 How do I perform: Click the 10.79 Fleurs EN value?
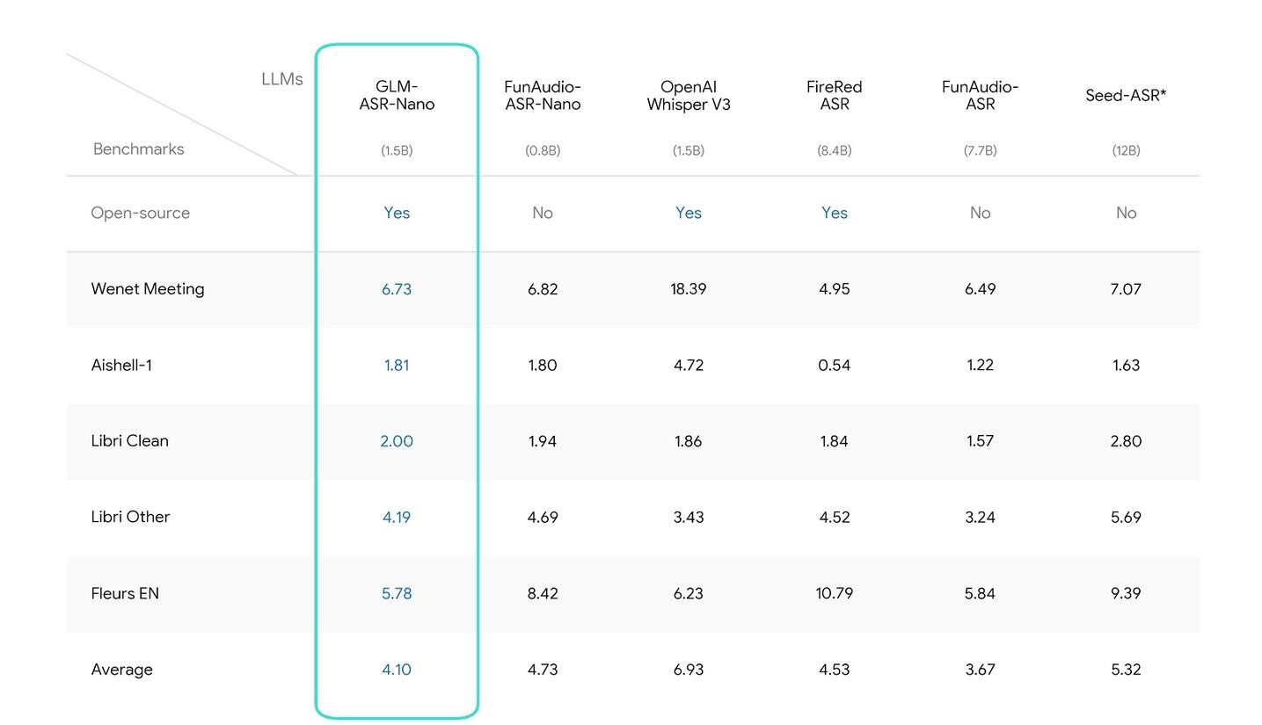coord(834,593)
